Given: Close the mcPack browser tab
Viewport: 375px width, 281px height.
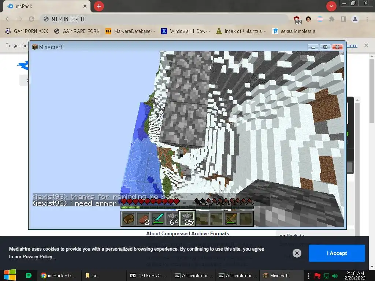Looking at the screenshot, I should 85,6.
